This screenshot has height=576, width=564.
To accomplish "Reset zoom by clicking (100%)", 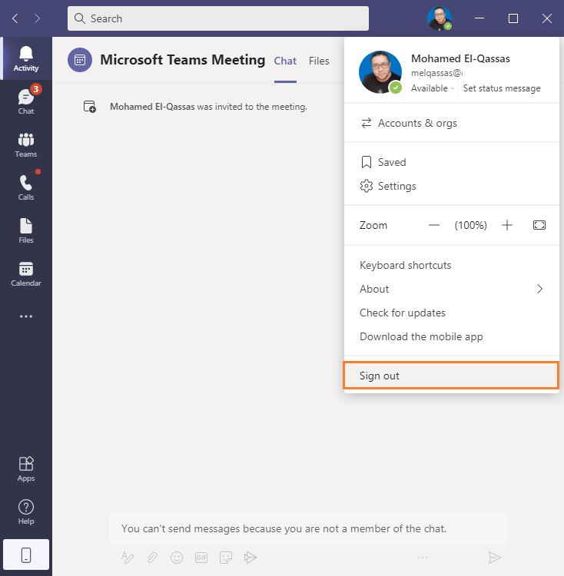I will click(x=471, y=225).
